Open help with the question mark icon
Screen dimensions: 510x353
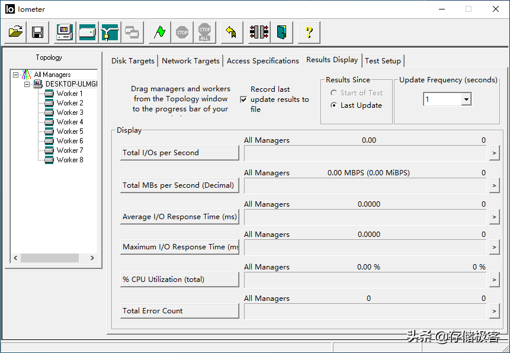click(309, 32)
